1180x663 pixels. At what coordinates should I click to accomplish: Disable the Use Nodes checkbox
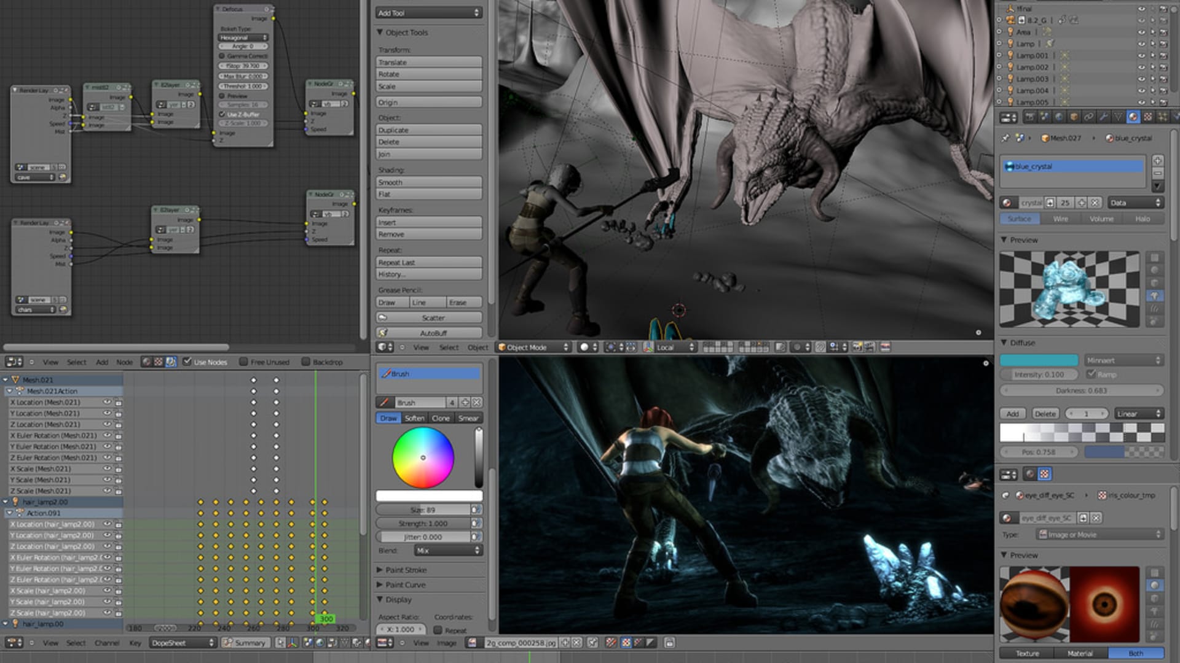(187, 362)
